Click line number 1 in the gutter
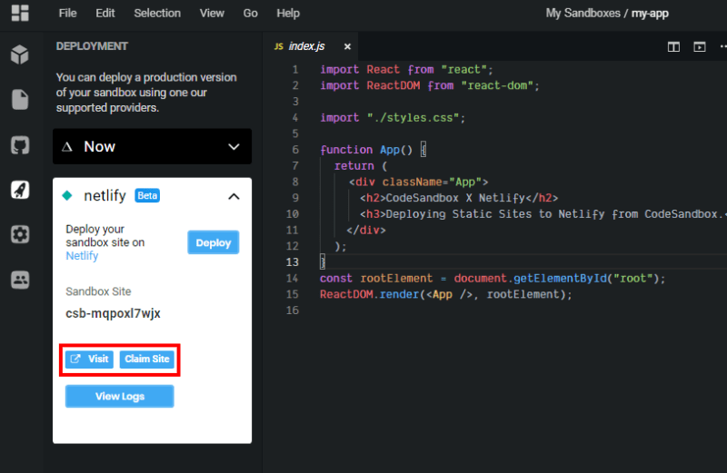This screenshot has width=727, height=473. [x=295, y=70]
